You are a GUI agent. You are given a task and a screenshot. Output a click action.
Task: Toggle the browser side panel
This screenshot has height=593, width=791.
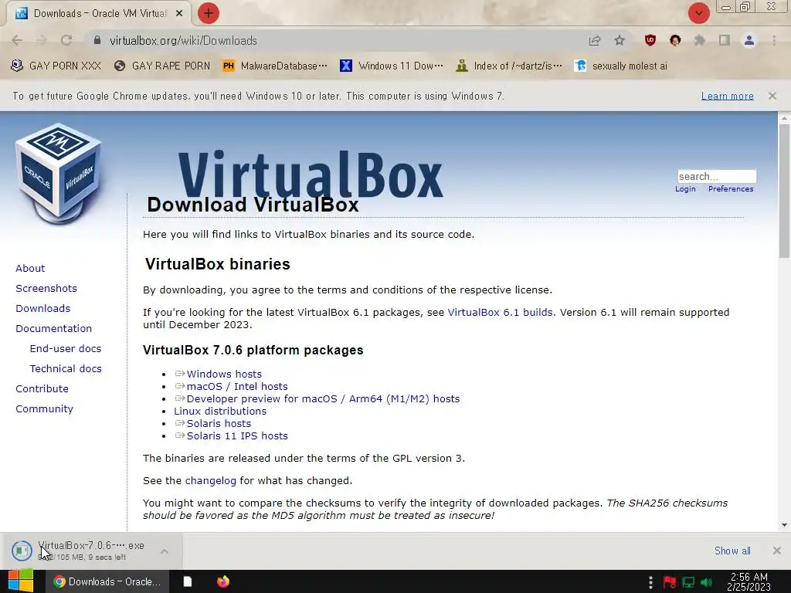[x=725, y=40]
